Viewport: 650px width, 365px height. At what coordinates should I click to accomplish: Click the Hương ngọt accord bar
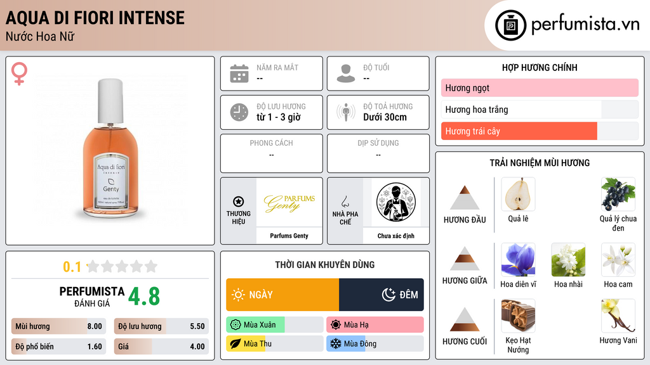click(540, 87)
